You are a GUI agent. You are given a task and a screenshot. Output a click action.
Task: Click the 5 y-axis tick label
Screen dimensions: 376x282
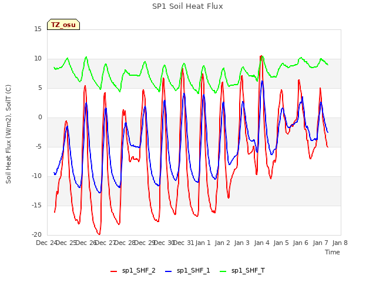pos(40,88)
